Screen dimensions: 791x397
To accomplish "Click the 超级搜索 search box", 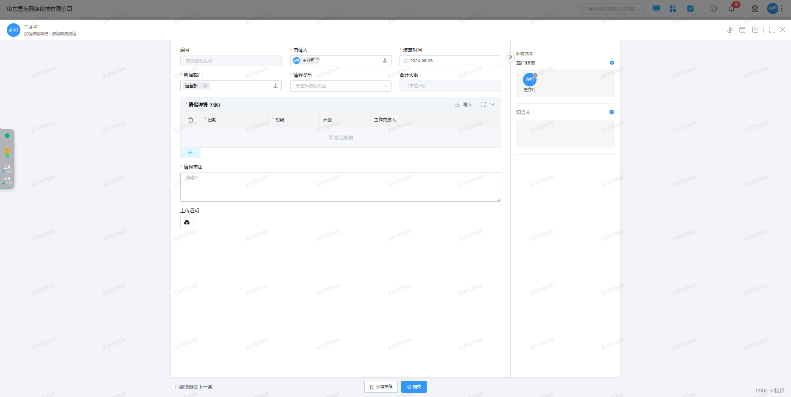I will 612,8.
